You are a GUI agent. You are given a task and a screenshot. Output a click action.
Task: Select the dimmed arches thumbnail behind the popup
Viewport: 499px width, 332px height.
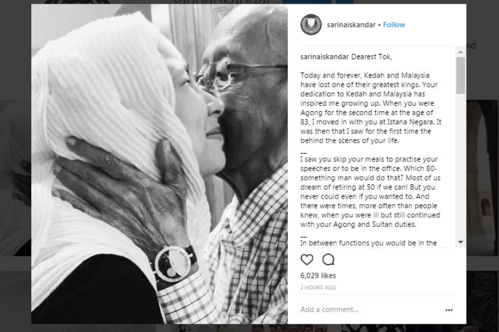click(482, 178)
